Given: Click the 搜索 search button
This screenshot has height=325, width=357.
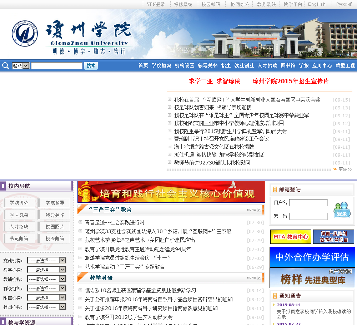Looking at the screenshot, I should (91, 66).
